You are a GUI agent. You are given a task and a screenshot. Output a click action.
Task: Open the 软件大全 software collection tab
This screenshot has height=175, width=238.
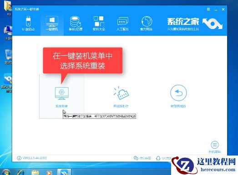99,24
